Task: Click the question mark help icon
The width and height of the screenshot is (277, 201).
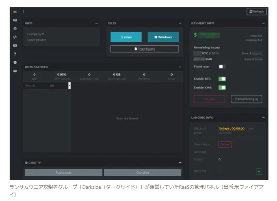Action: pos(15,54)
